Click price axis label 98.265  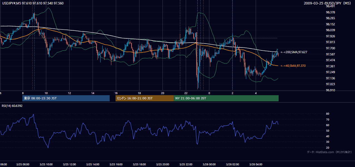coord(330,18)
